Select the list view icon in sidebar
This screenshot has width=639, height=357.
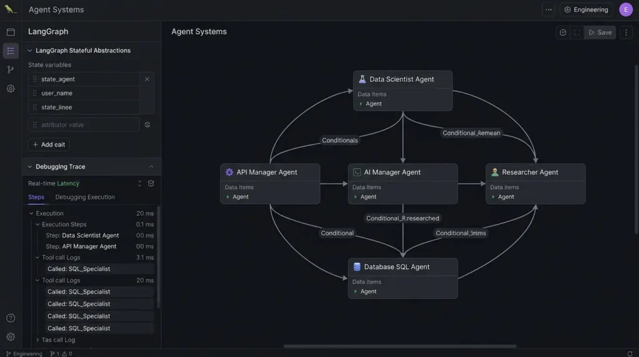(11, 51)
